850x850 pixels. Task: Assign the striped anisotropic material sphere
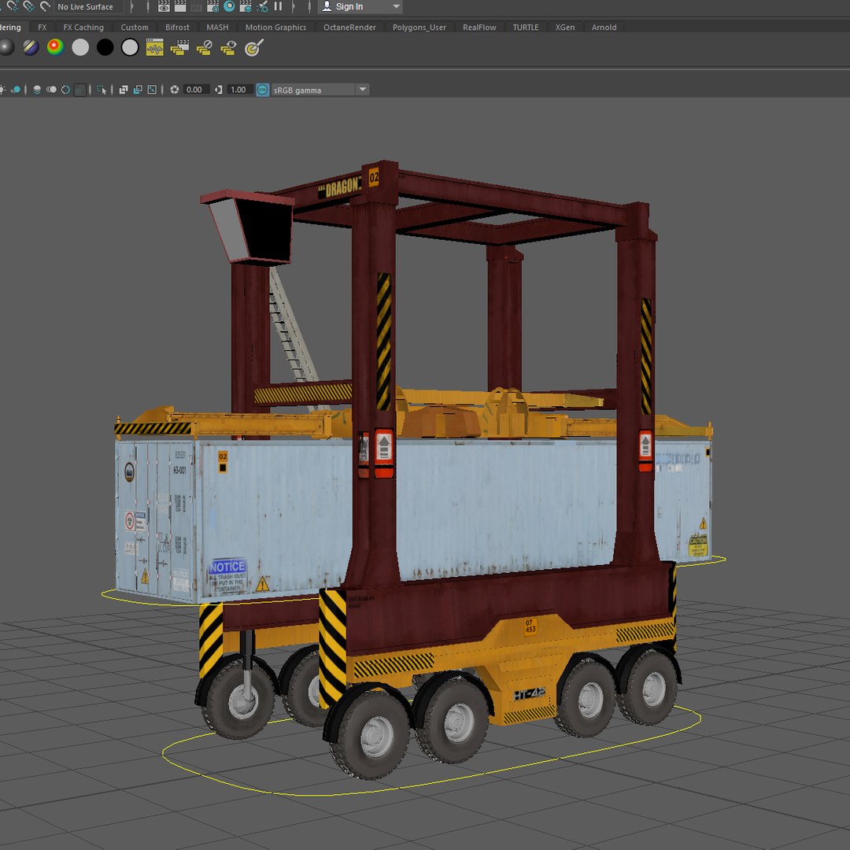click(x=31, y=48)
